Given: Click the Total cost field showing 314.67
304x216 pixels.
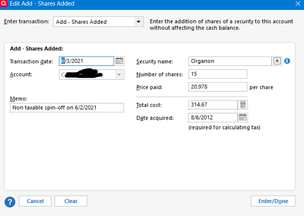Looking at the screenshot, I should 213,105.
